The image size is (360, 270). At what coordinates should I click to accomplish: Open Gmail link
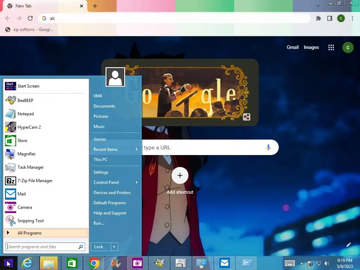pos(292,47)
